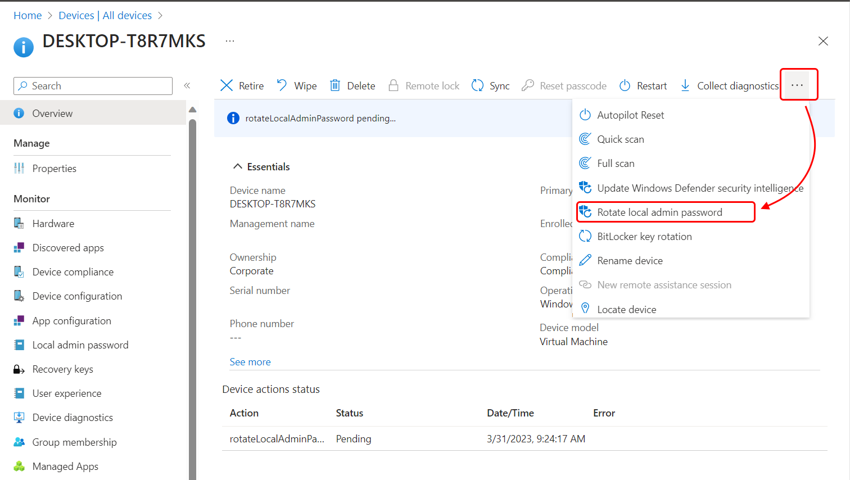Click the See more link
Image resolution: width=850 pixels, height=480 pixels.
click(x=250, y=361)
